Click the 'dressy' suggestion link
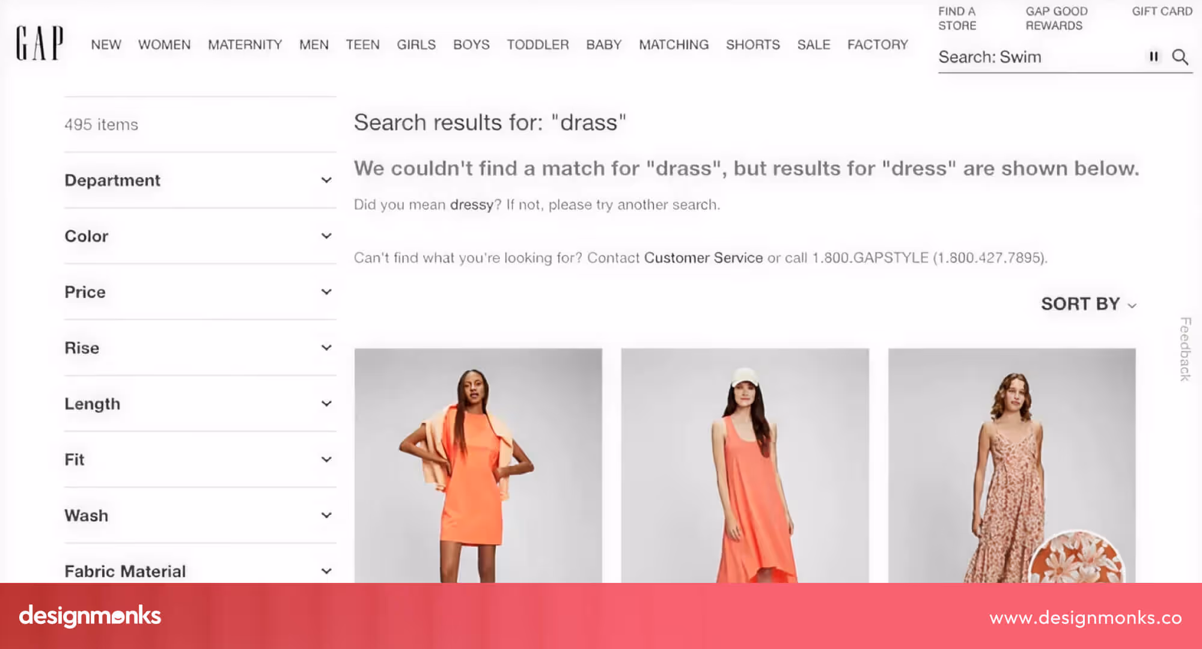Image resolution: width=1202 pixels, height=649 pixels. pyautogui.click(x=471, y=205)
